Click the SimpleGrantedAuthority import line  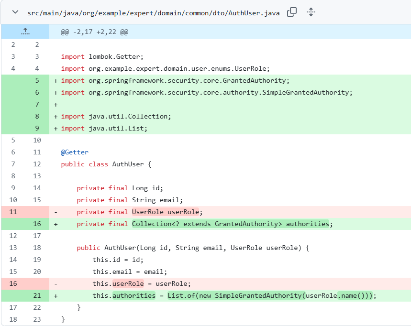(x=207, y=92)
